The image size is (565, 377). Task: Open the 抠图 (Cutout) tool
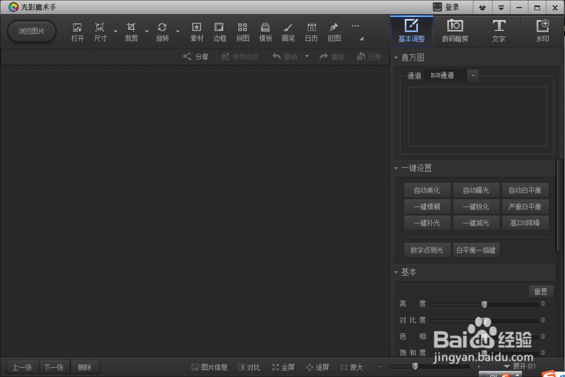(333, 31)
